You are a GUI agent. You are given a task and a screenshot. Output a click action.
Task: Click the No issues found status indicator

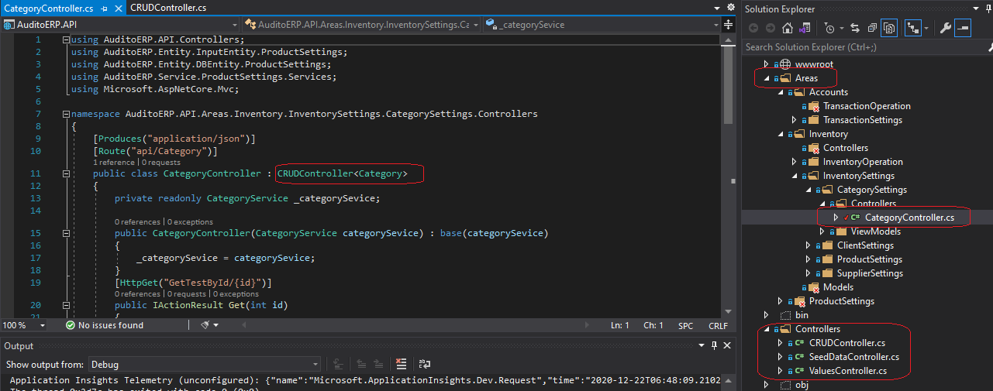(x=104, y=325)
